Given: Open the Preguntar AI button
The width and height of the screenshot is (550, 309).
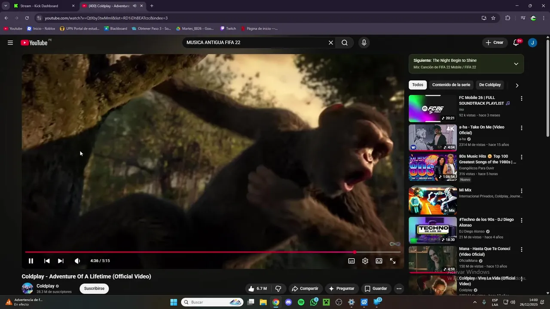Looking at the screenshot, I should tap(342, 288).
